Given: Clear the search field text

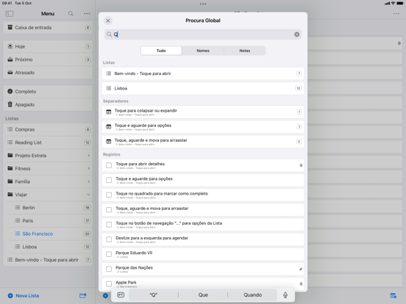Looking at the screenshot, I should pyautogui.click(x=296, y=35).
